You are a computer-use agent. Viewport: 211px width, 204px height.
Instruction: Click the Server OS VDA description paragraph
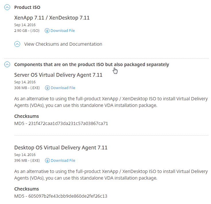(x=111, y=102)
